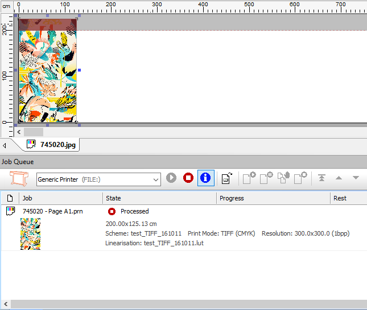Click the orange printer icon
This screenshot has height=310, width=367.
point(19,179)
